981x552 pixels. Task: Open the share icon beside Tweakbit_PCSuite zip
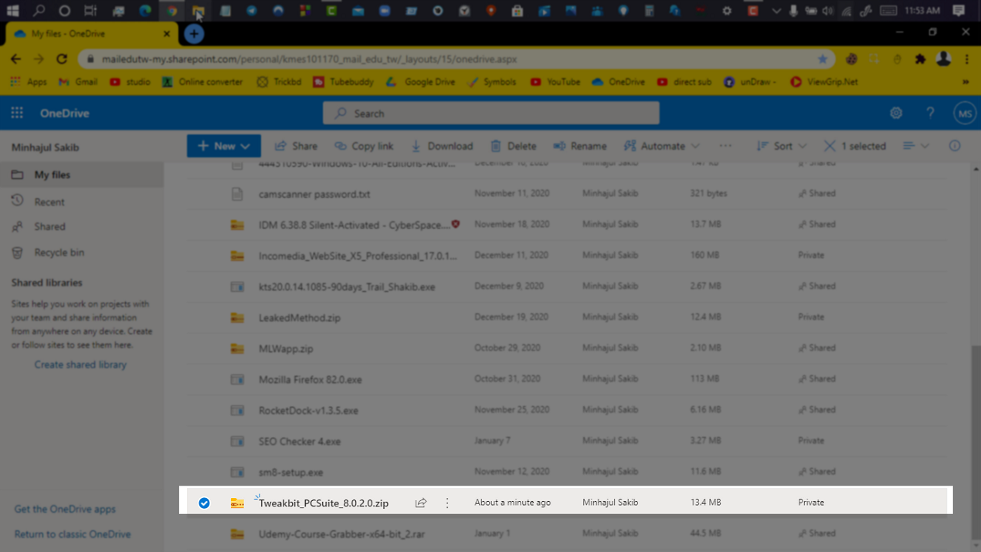tap(420, 502)
